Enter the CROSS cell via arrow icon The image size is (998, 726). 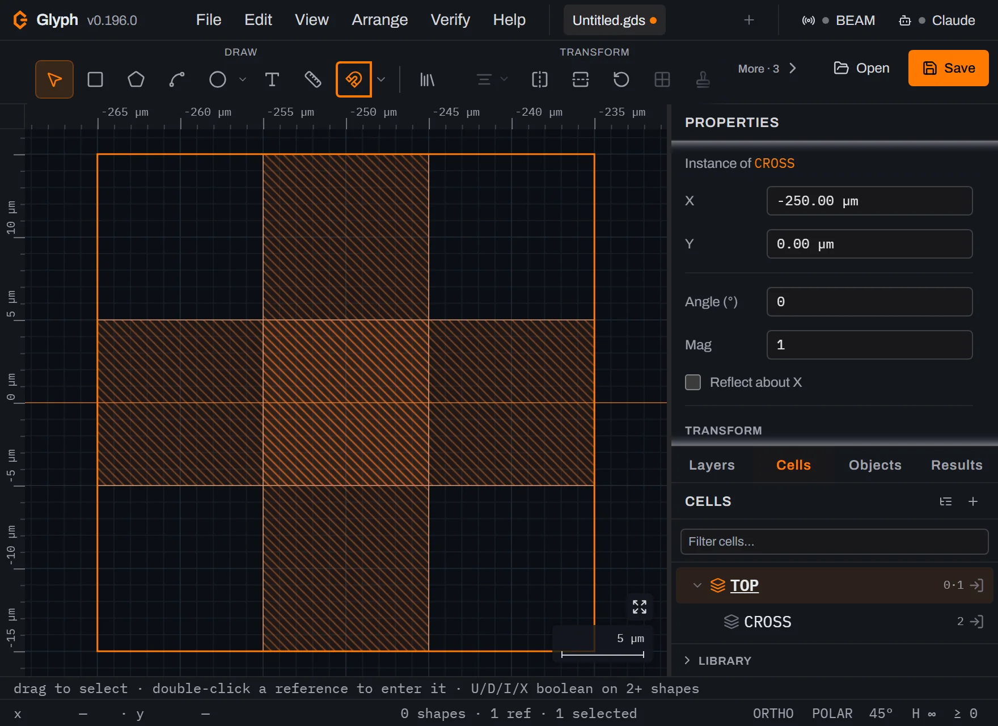[x=976, y=622]
